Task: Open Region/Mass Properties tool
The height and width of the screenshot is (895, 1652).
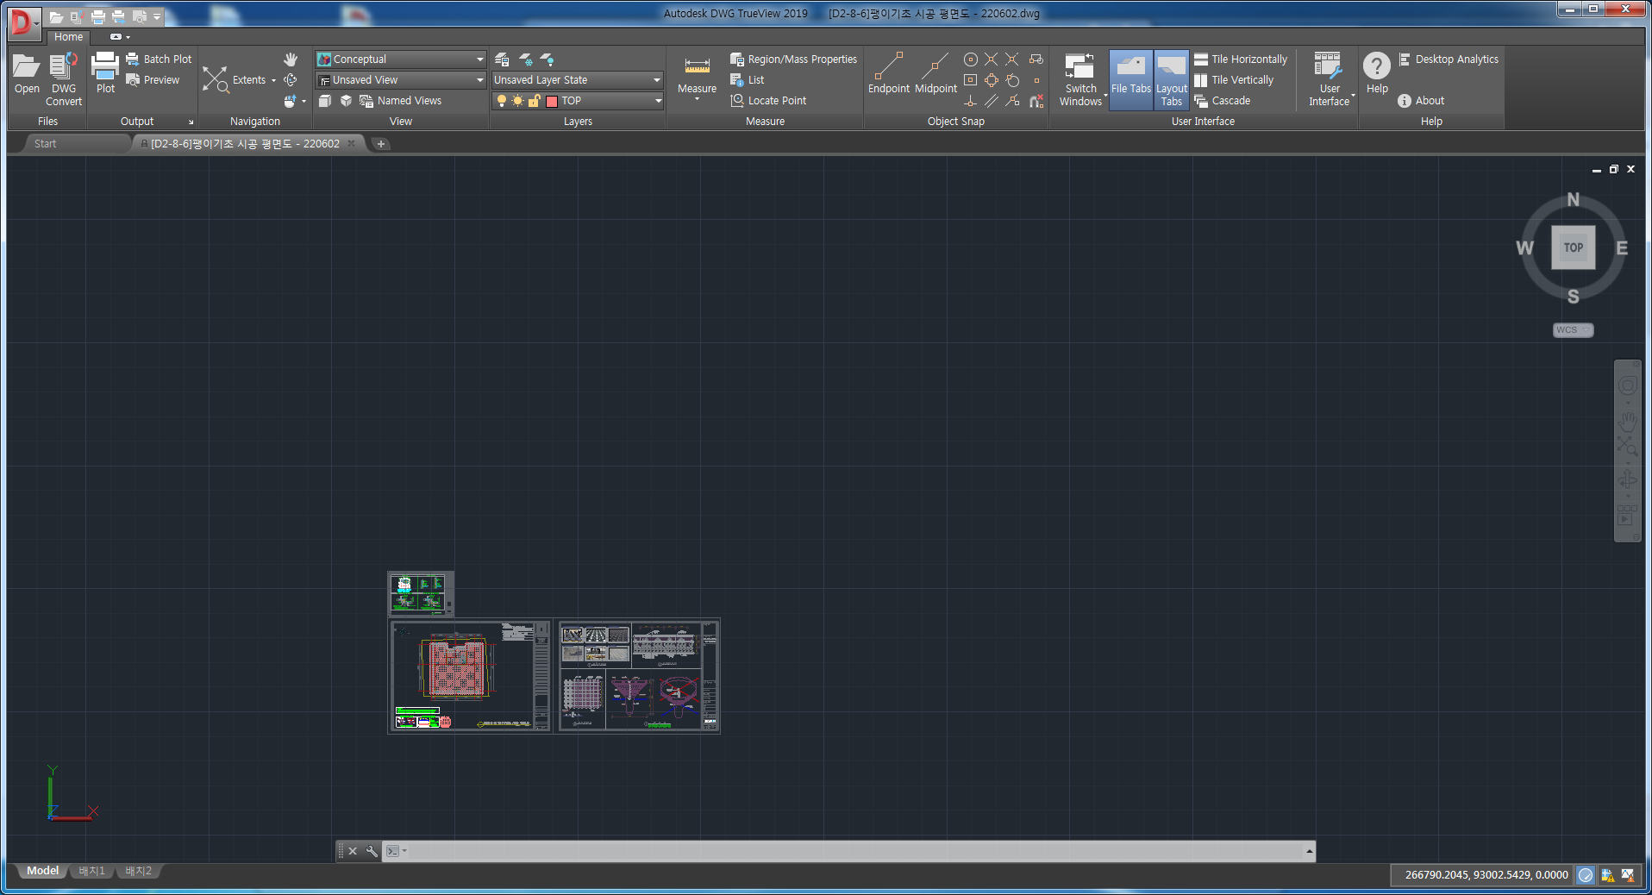Action: coord(793,59)
